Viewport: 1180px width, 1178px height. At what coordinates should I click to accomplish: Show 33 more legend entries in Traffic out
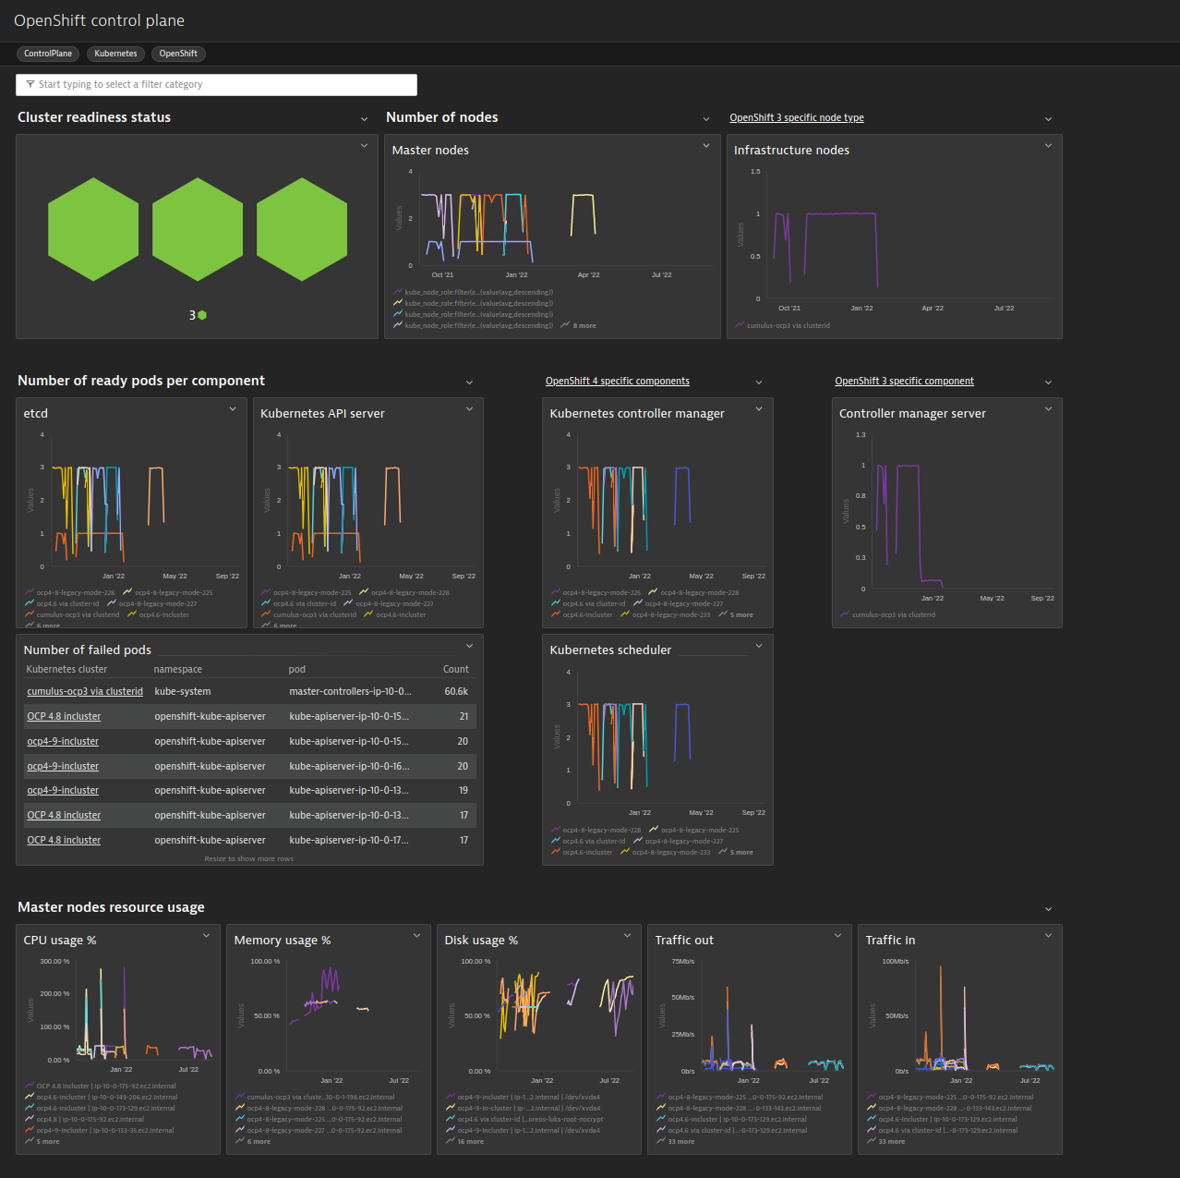click(x=676, y=1141)
